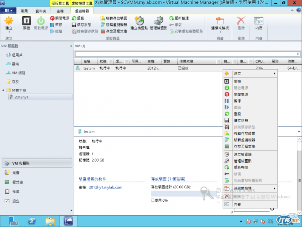Viewport: 302px width, 227px height.
Task: Choose 內容 in the context menu
Action: [x=250, y=204]
